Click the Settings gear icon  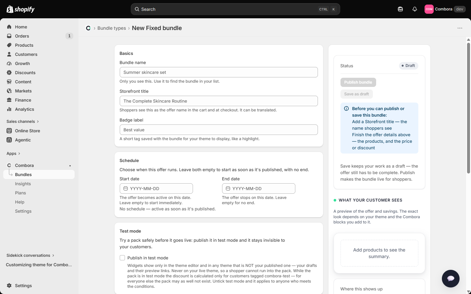point(9,286)
